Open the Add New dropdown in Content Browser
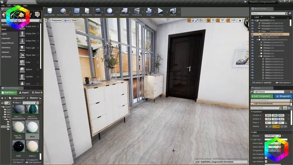 (x=9, y=93)
